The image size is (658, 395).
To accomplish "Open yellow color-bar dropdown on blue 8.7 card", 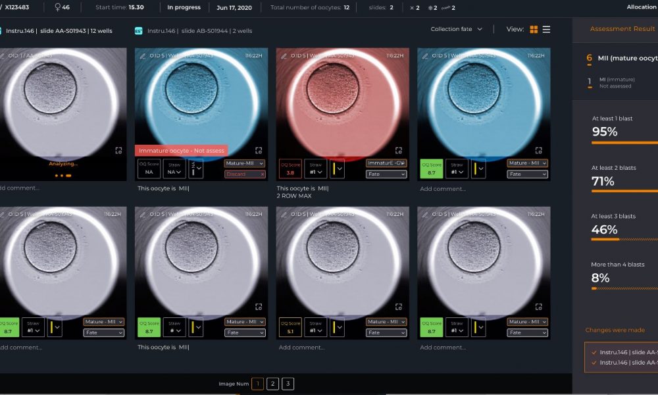I will click(x=478, y=169).
